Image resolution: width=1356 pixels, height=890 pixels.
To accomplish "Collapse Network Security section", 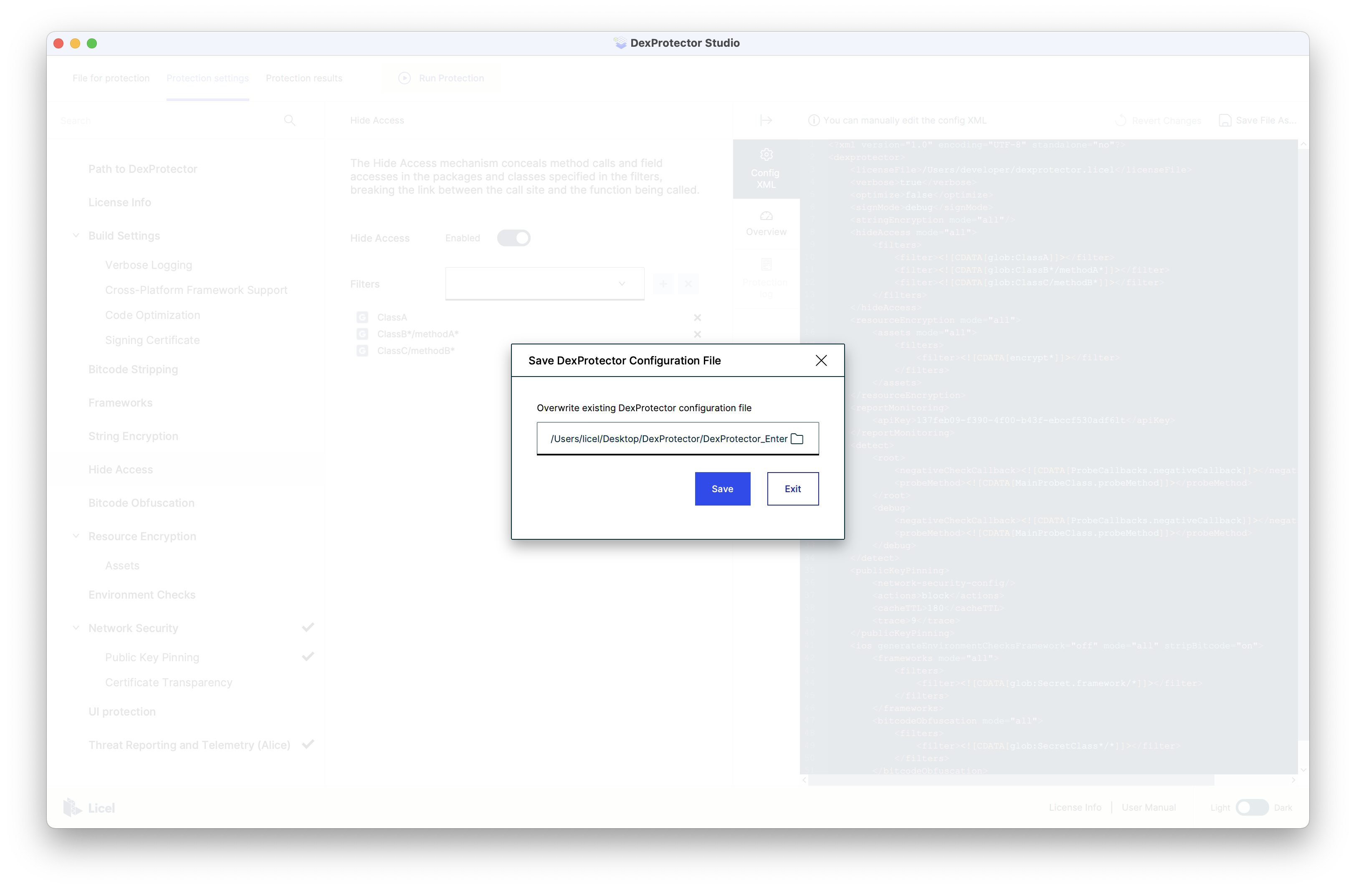I will 76,627.
